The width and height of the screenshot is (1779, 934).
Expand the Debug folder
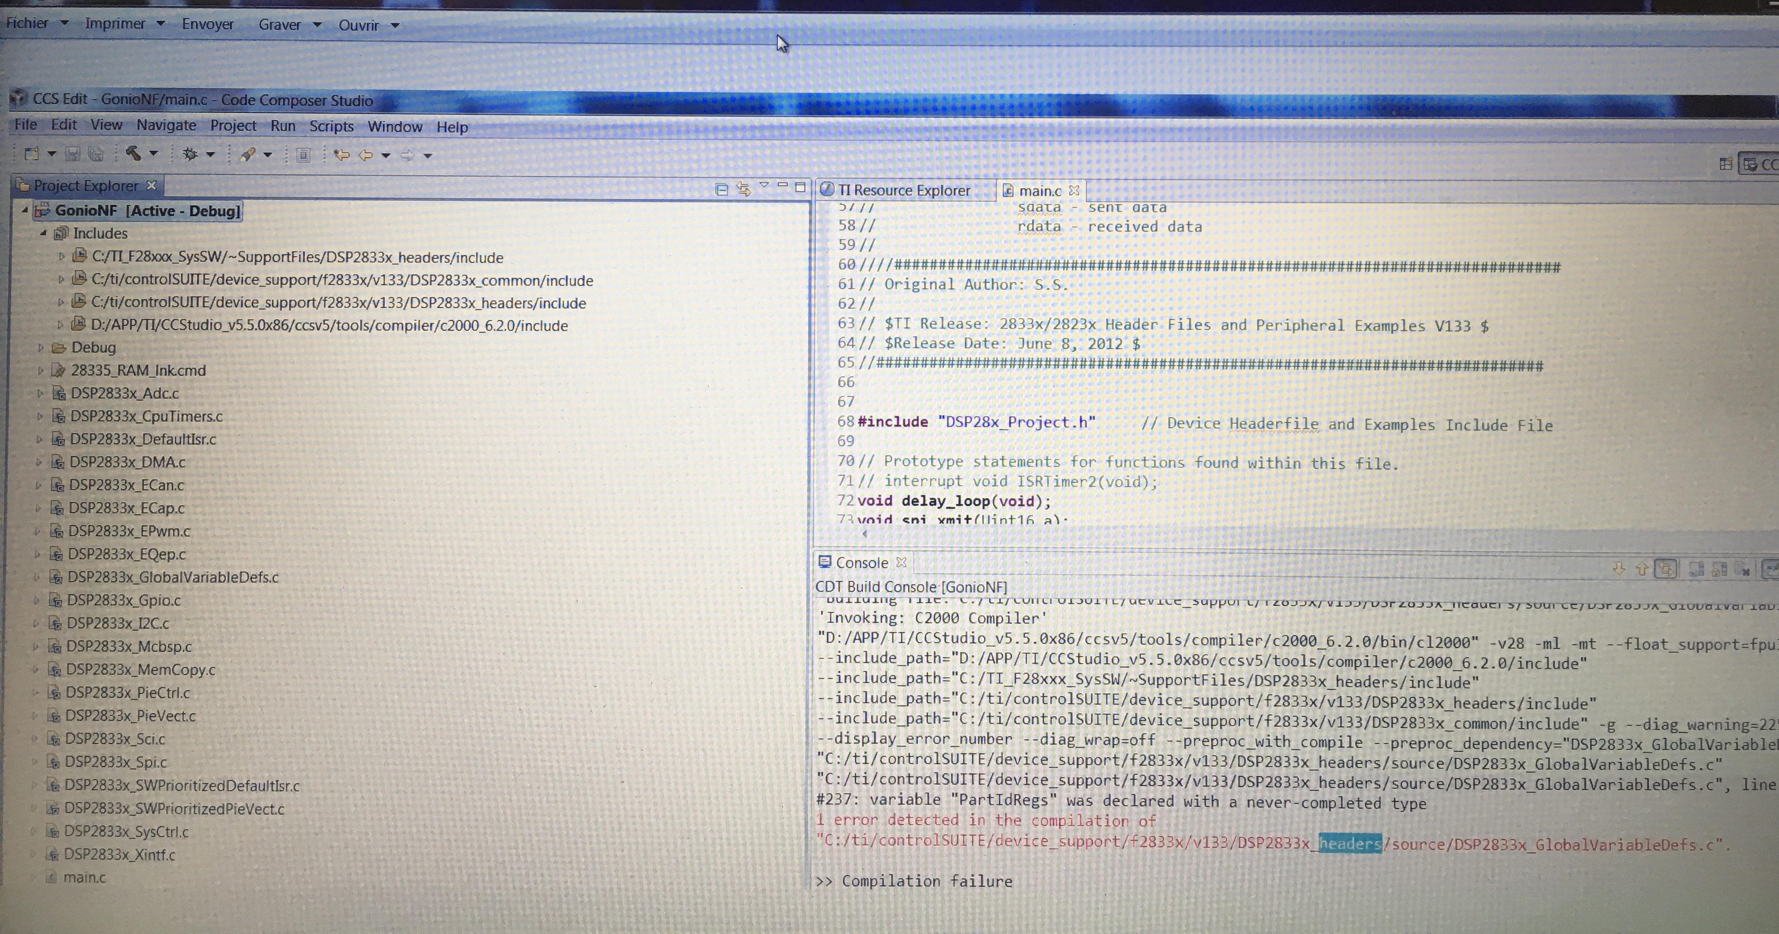42,347
